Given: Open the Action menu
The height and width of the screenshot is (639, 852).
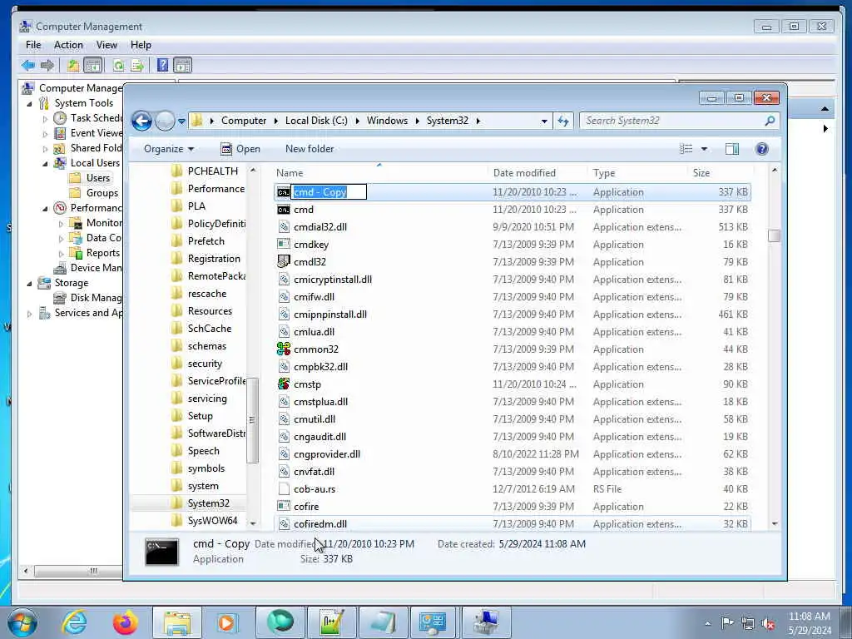Looking at the screenshot, I should coord(68,45).
